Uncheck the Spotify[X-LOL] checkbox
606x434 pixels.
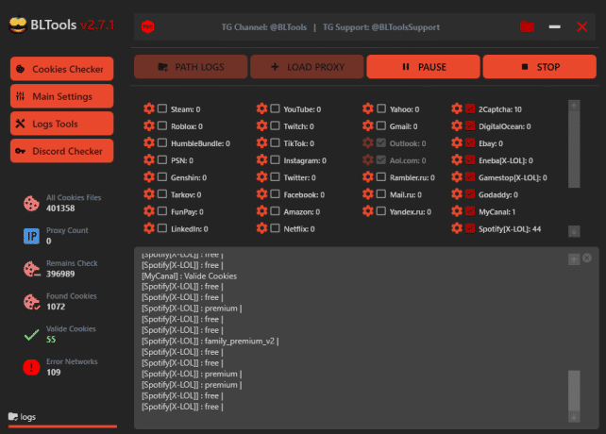(470, 228)
